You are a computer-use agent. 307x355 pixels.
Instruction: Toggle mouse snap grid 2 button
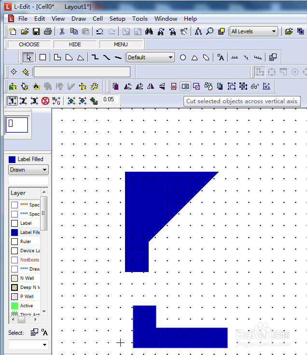click(x=23, y=100)
